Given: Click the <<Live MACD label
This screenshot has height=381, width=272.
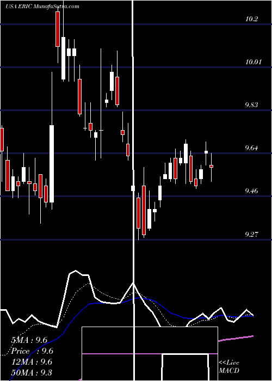Looking at the screenshot, I should pyautogui.click(x=229, y=366).
